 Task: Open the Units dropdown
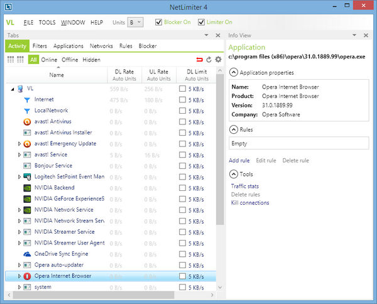pyautogui.click(x=135, y=22)
